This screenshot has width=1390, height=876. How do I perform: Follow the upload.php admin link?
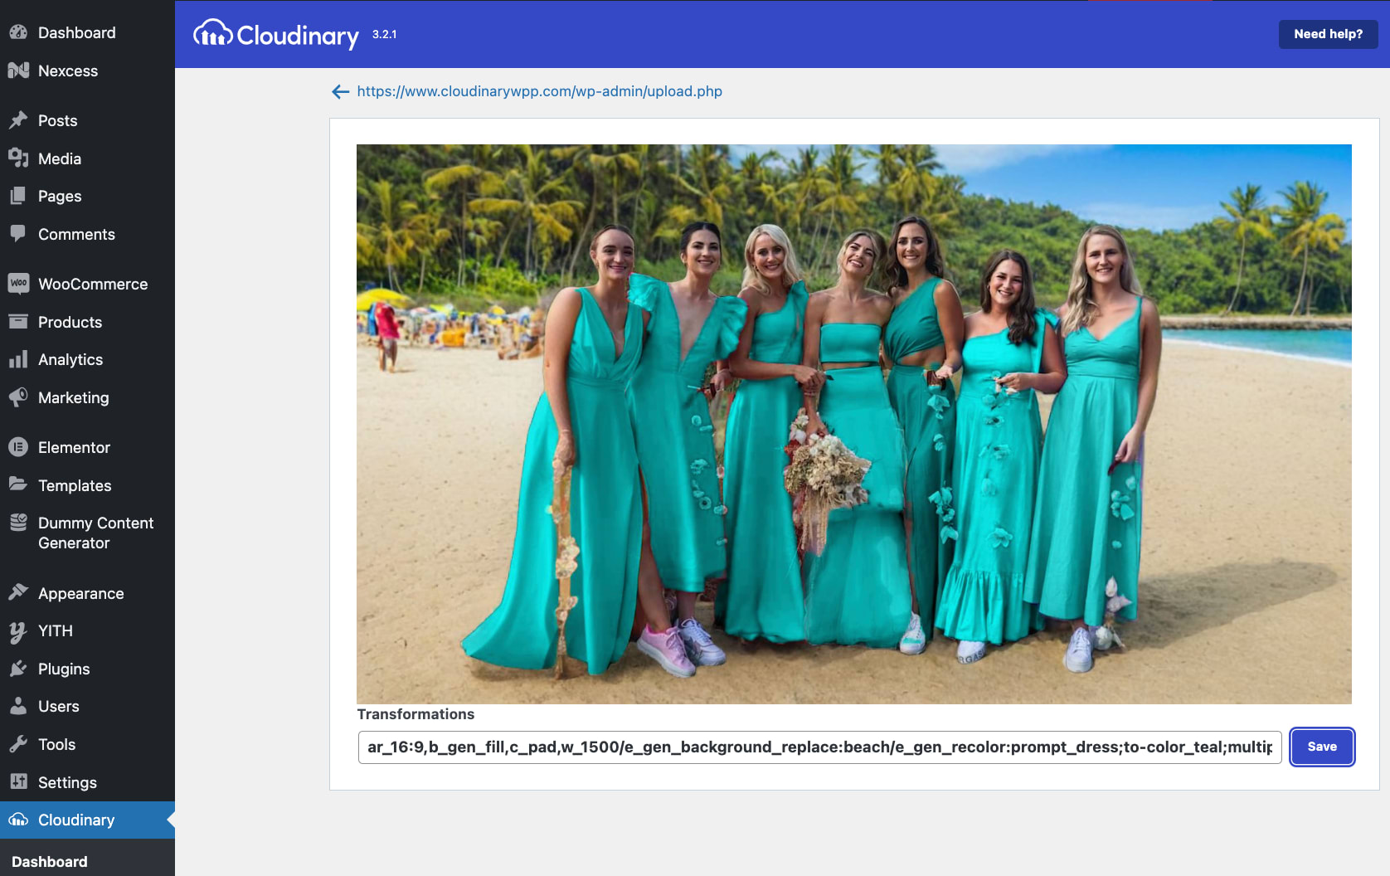[x=539, y=91]
